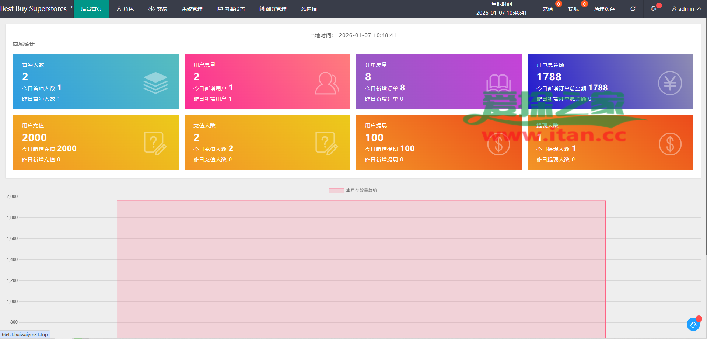
Task: Click the Best Buy Superstores logo text
Action: click(34, 9)
